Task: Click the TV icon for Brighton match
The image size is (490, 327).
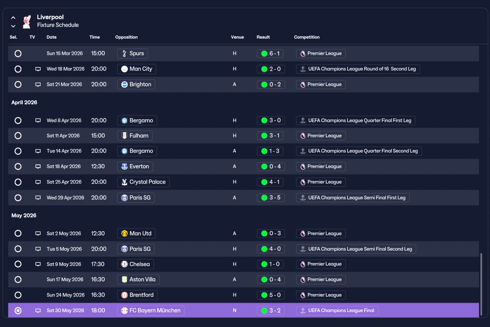Action: (38, 84)
